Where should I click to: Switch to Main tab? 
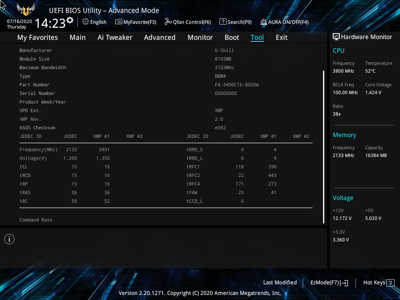coord(78,37)
